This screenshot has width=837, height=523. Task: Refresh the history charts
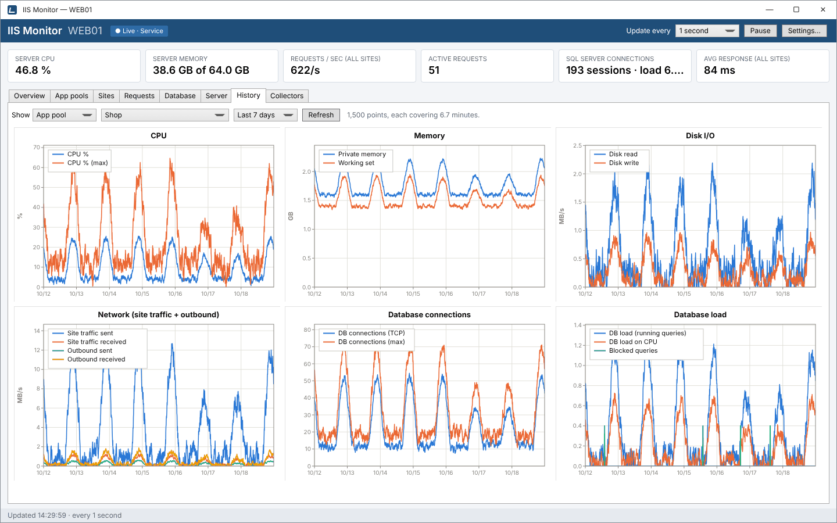pos(321,115)
